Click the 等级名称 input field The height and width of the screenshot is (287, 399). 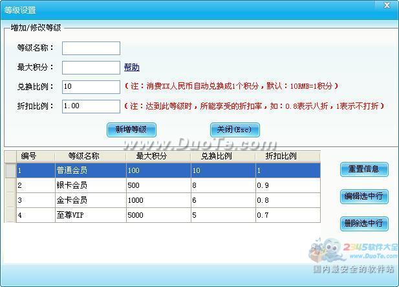[x=91, y=48]
